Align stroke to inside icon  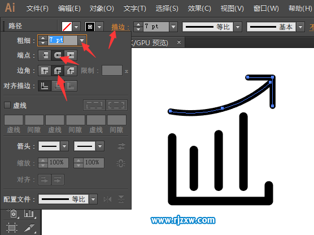(58, 86)
